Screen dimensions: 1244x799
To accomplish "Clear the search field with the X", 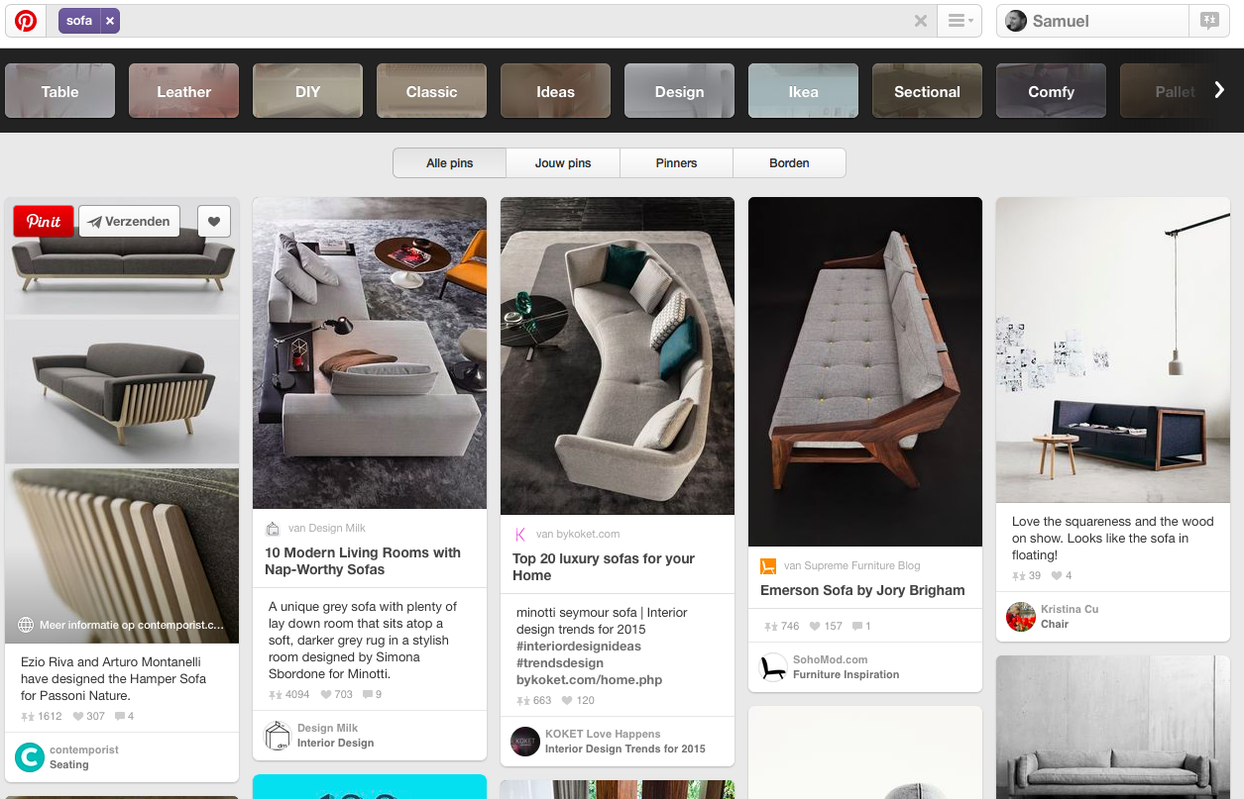I will click(921, 21).
